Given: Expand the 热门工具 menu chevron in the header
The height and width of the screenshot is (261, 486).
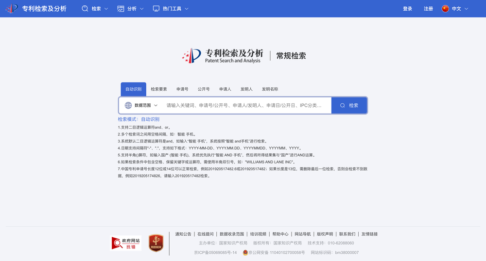Looking at the screenshot, I should (187, 9).
